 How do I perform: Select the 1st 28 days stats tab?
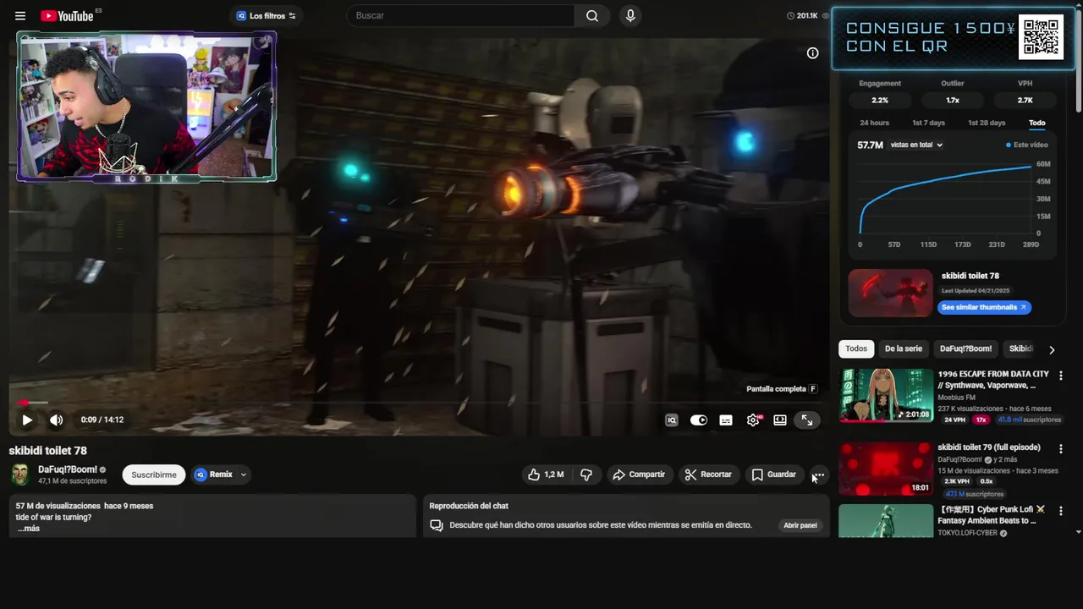987,123
